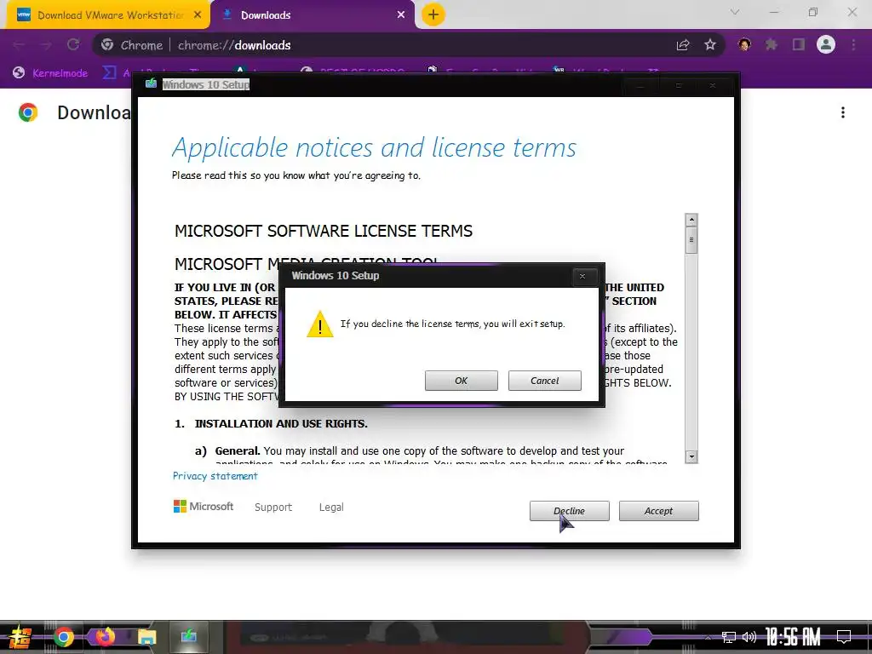Click the Chrome logo on Downloads page
Viewport: 872px width, 654px height.
[28, 112]
